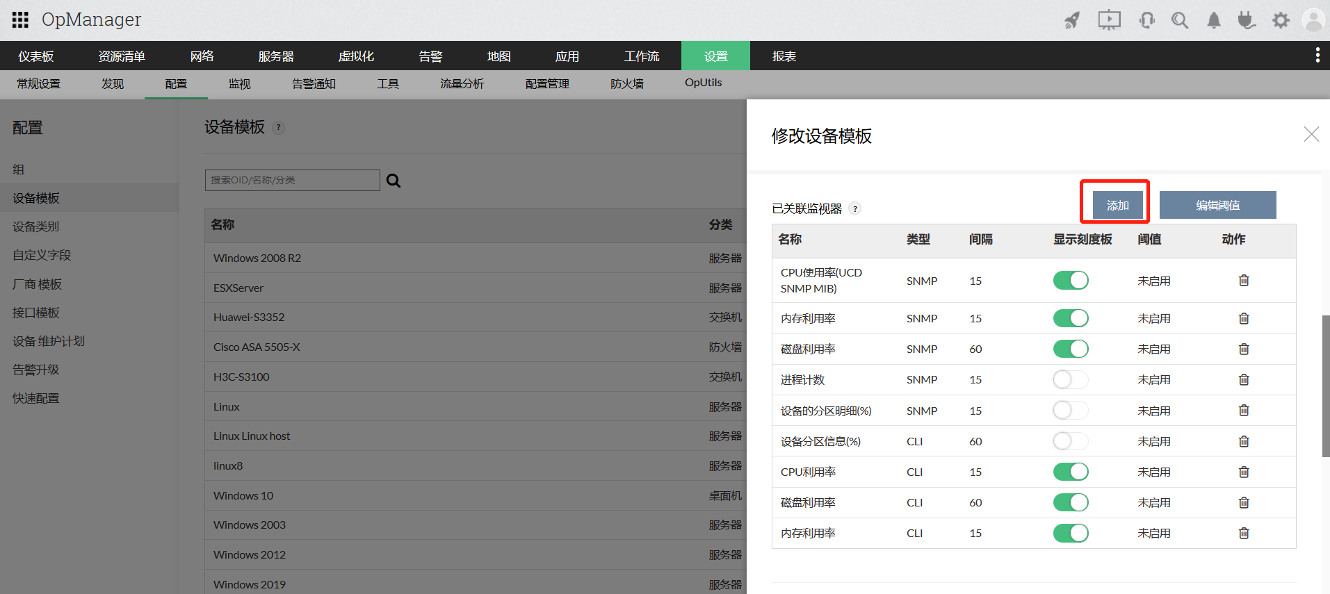Open the H3C-S3100 template
This screenshot has width=1330, height=594.
(241, 377)
